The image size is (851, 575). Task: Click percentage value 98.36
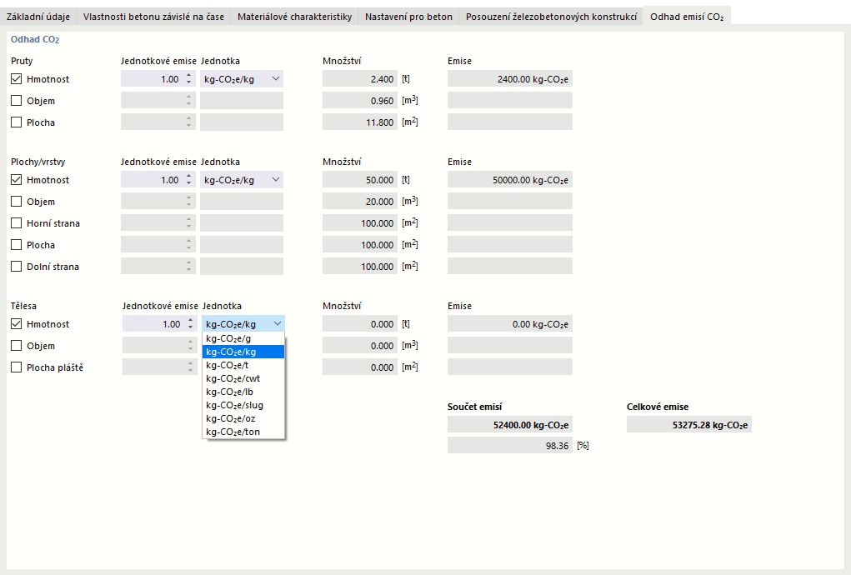coord(510,446)
